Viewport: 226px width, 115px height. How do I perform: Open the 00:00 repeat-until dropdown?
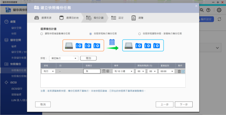[x=166, y=71]
